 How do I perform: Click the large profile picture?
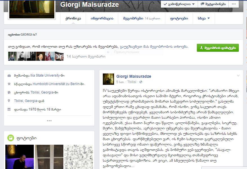32,9
